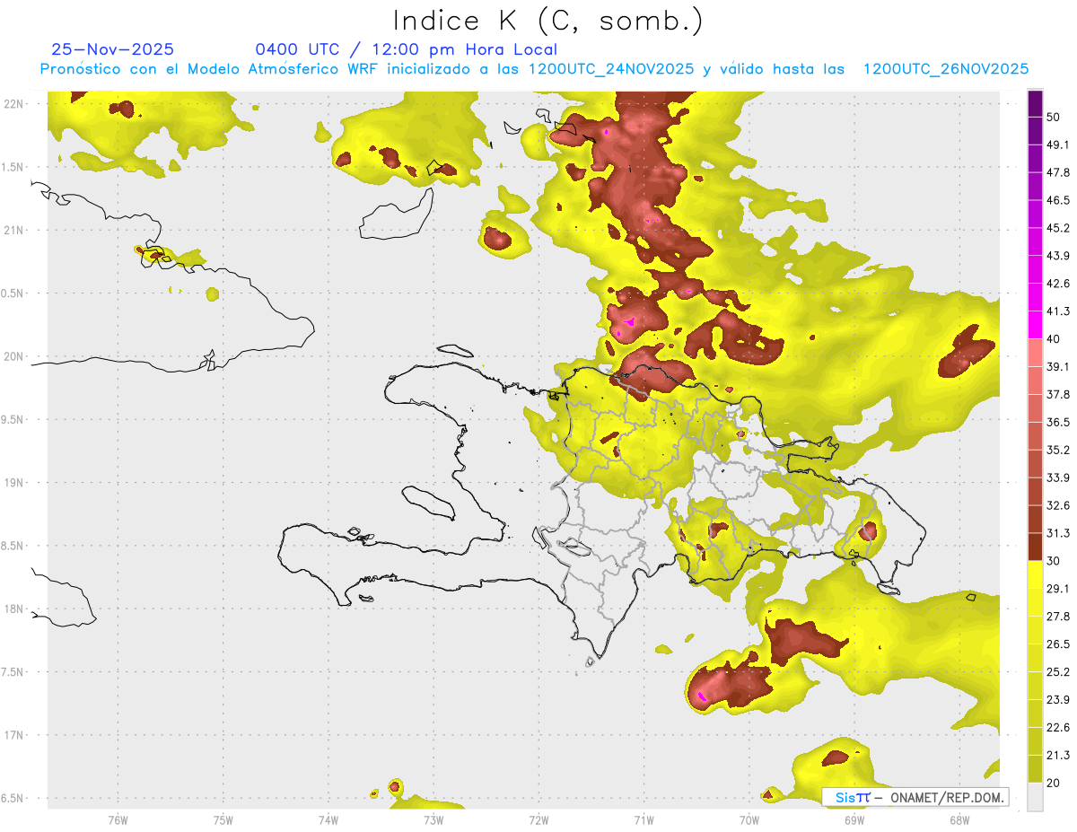Click the "1.5N" latitude label
Screen dimensions: 1077x832
[13, 167]
